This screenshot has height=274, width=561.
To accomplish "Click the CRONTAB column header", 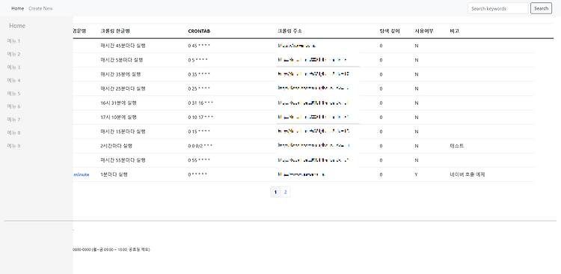I will coord(199,31).
